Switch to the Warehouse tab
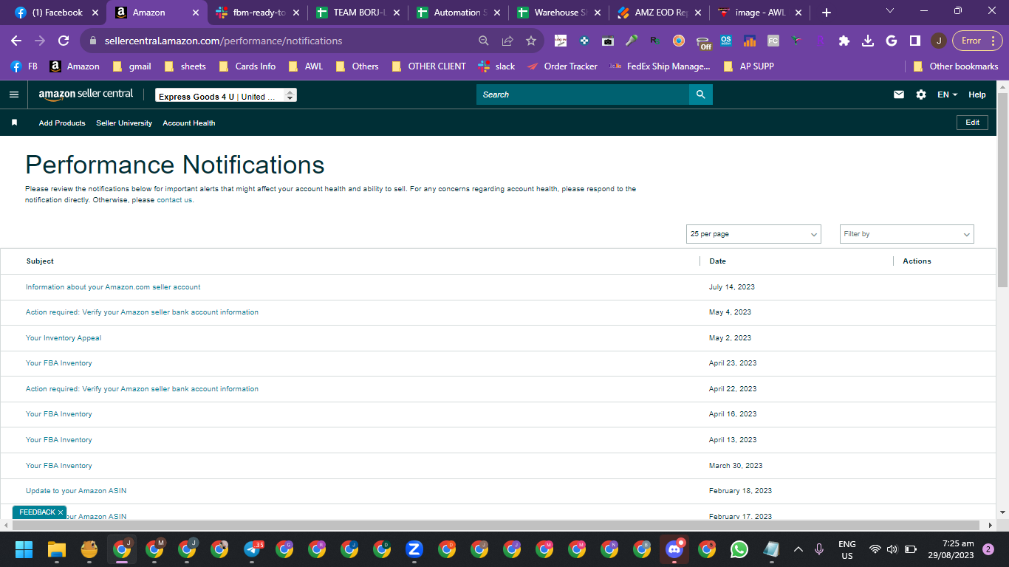Screen dimensions: 1009x567 (x=558, y=13)
